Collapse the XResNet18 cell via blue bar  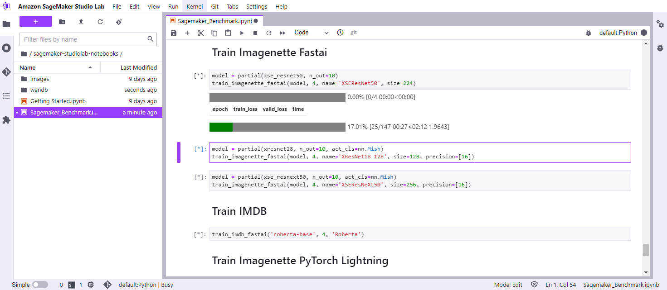click(179, 152)
